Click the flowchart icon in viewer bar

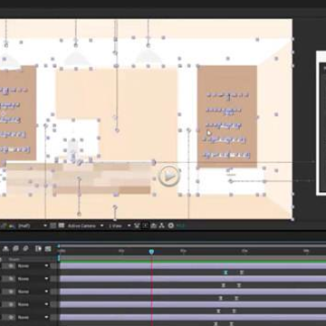[x=162, y=225]
